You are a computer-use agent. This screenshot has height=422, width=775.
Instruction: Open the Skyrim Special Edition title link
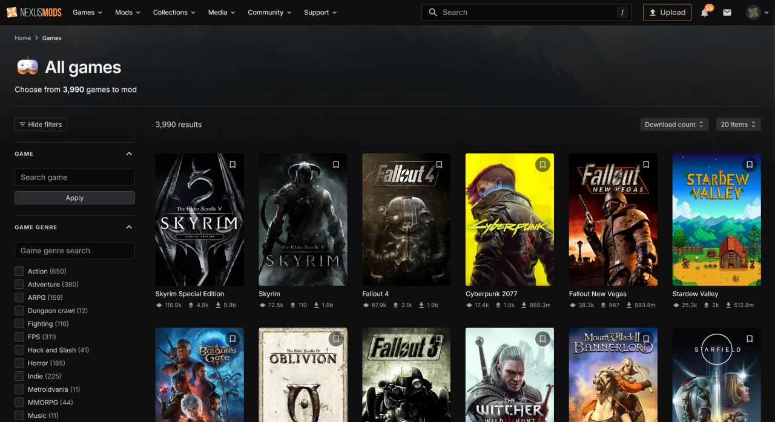coord(190,294)
